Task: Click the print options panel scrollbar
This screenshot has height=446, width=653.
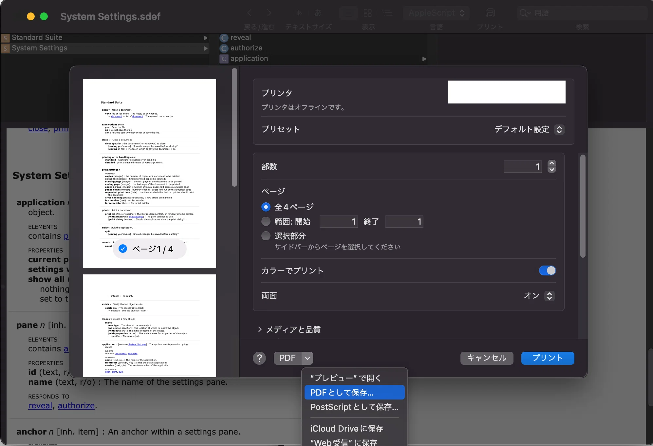Action: point(583,206)
